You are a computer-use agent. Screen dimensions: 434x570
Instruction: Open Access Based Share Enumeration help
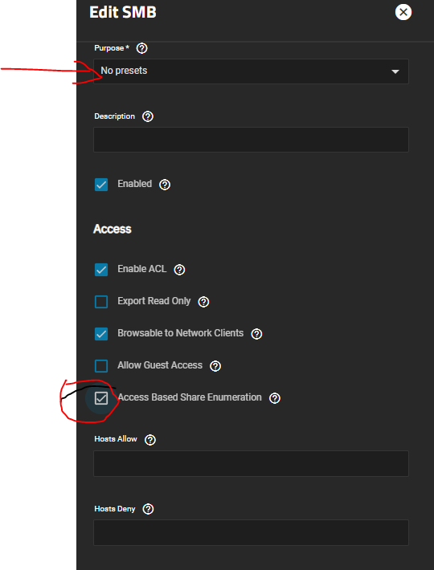(275, 398)
